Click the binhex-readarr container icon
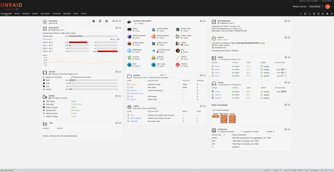 [129, 44]
